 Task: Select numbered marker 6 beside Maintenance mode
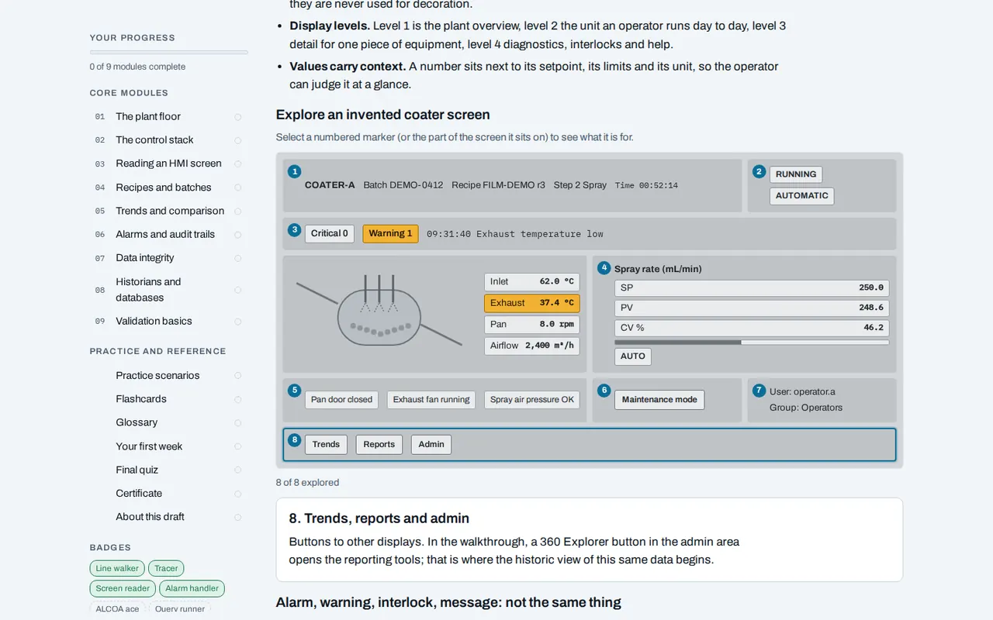(604, 391)
